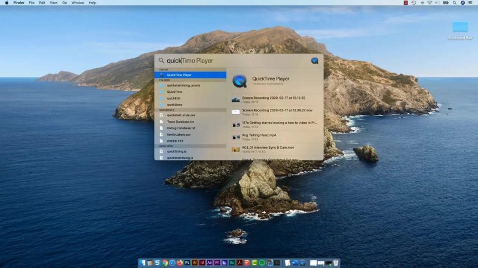Open the View menu
The width and height of the screenshot is (478, 268).
pyautogui.click(x=54, y=3)
